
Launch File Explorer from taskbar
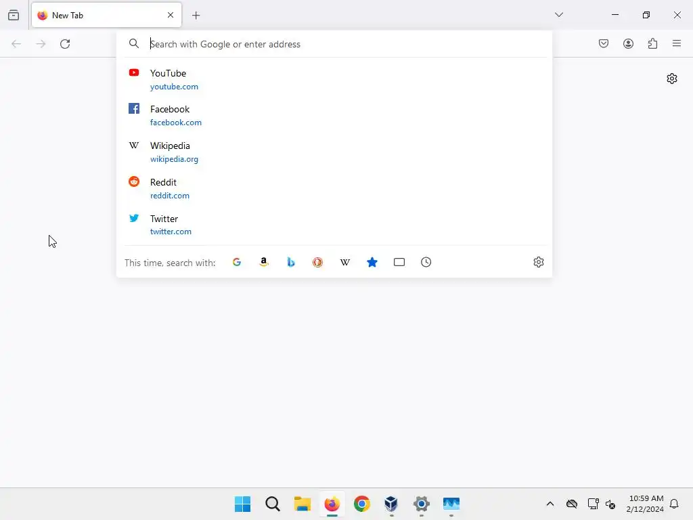(303, 504)
